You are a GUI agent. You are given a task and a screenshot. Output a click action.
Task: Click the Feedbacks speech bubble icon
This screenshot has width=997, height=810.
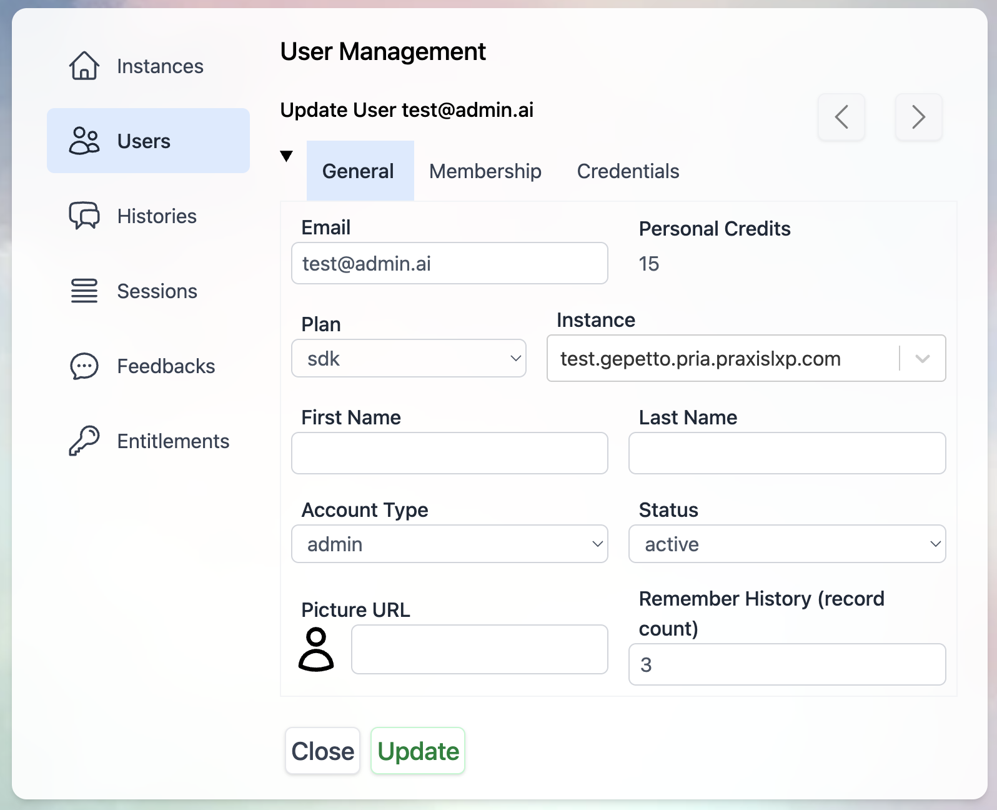pyautogui.click(x=84, y=366)
